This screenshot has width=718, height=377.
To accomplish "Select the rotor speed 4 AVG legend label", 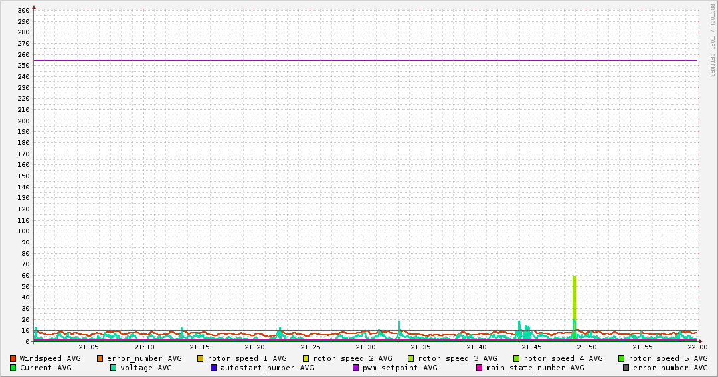I will click(563, 358).
